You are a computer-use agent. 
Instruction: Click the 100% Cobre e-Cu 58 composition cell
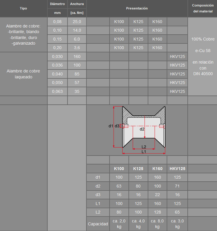[203, 56]
